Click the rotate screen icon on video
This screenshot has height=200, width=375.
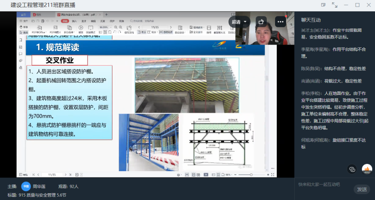point(261,22)
